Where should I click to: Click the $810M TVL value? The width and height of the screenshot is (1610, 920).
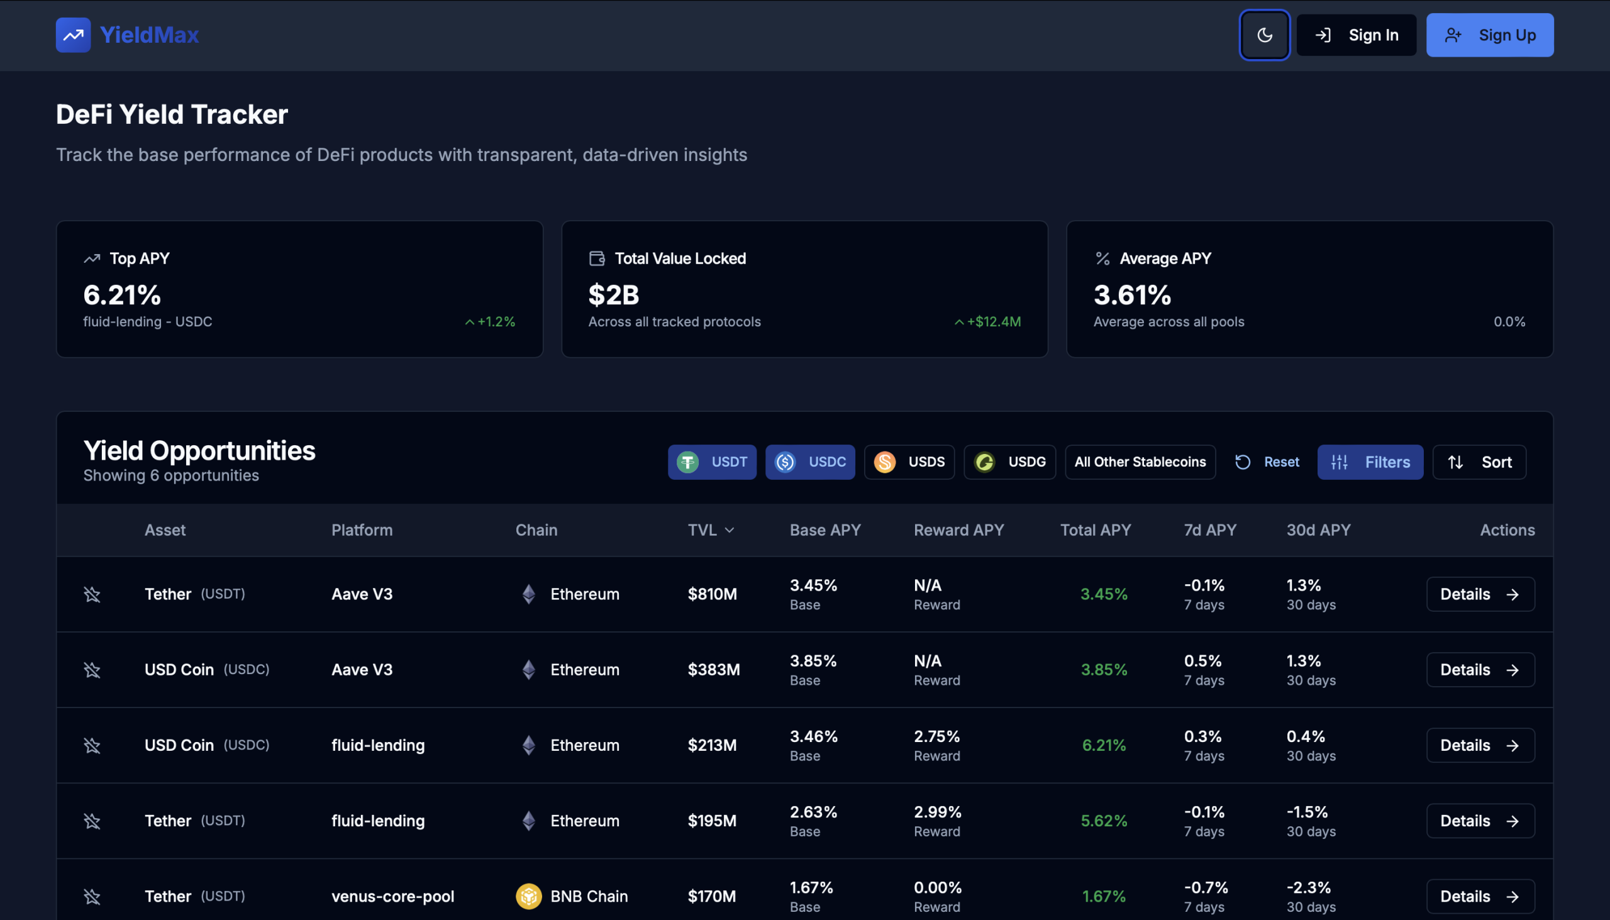pos(712,594)
